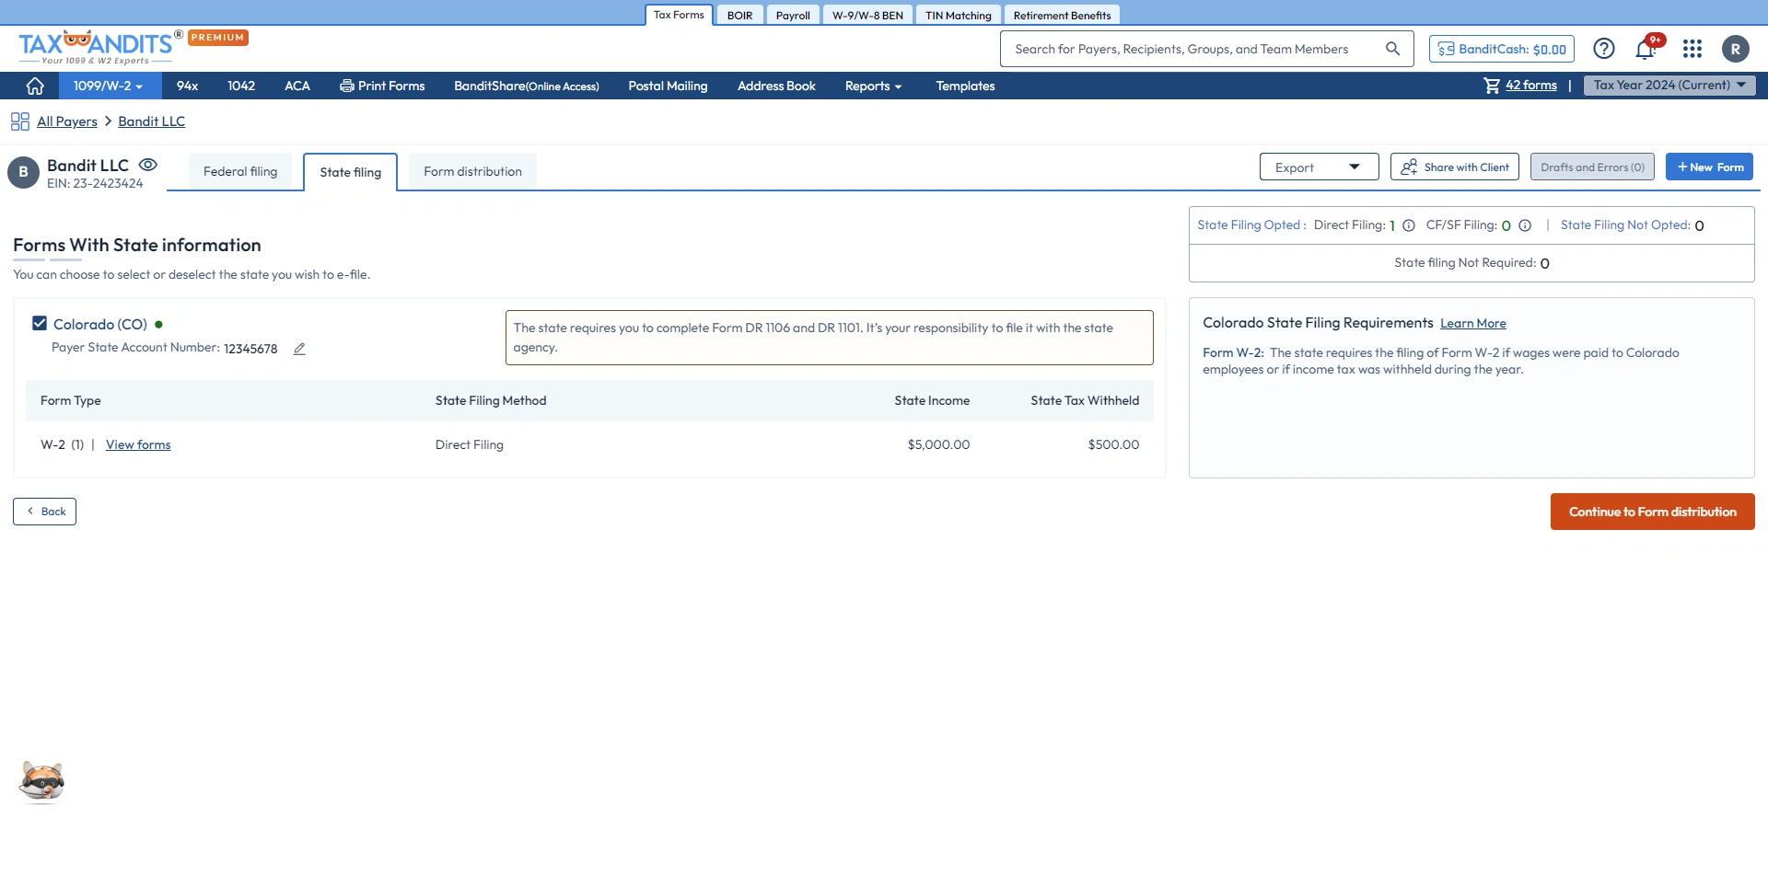1768x875 pixels.
Task: Click the TaxBandits logo
Action: [96, 47]
